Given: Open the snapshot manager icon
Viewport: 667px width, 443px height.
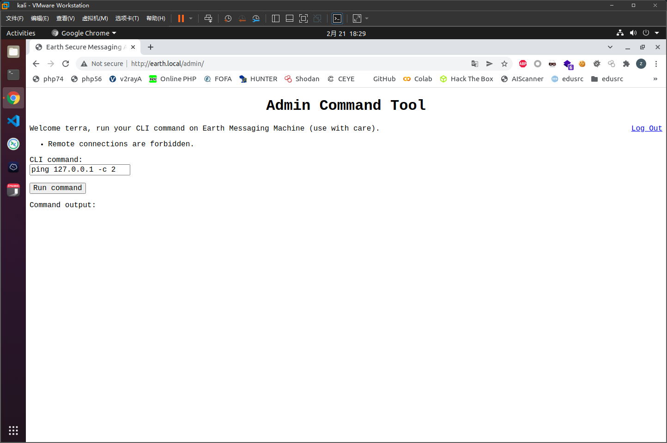Looking at the screenshot, I should pos(256,18).
